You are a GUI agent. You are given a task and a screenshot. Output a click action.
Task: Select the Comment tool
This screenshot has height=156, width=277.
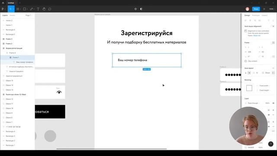(x=50, y=9)
